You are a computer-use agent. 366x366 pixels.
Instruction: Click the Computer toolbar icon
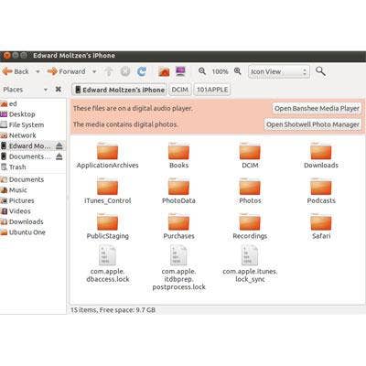(180, 71)
